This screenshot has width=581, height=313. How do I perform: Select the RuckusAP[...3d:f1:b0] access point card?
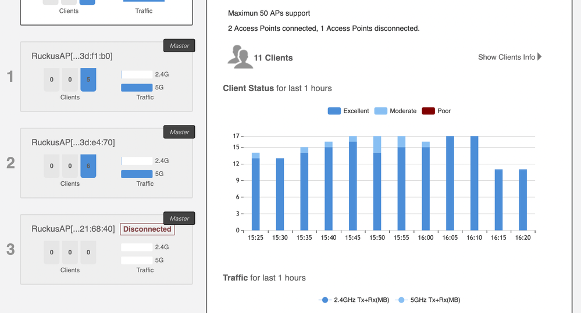106,77
